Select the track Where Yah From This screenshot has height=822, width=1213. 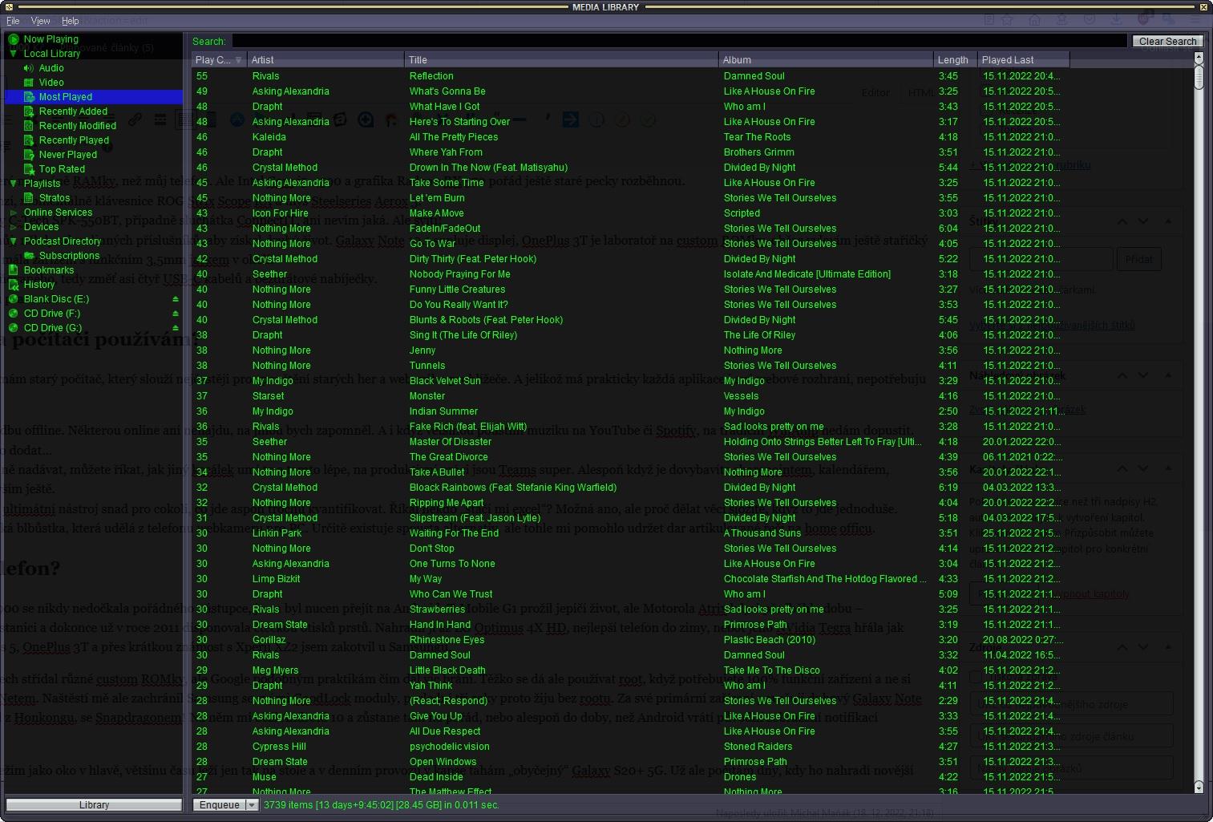tap(446, 152)
